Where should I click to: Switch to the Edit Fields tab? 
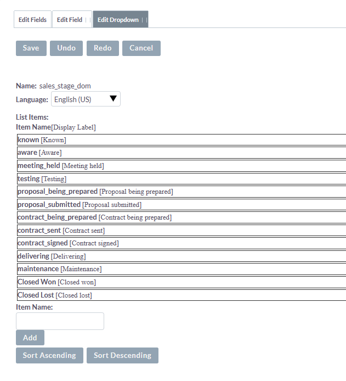(32, 20)
